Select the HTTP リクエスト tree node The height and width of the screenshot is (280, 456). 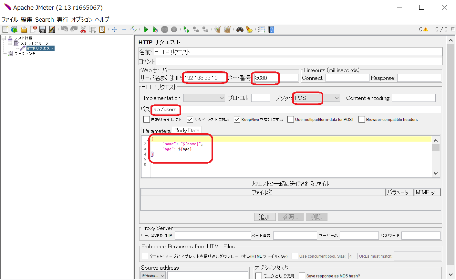pyautogui.click(x=40, y=48)
